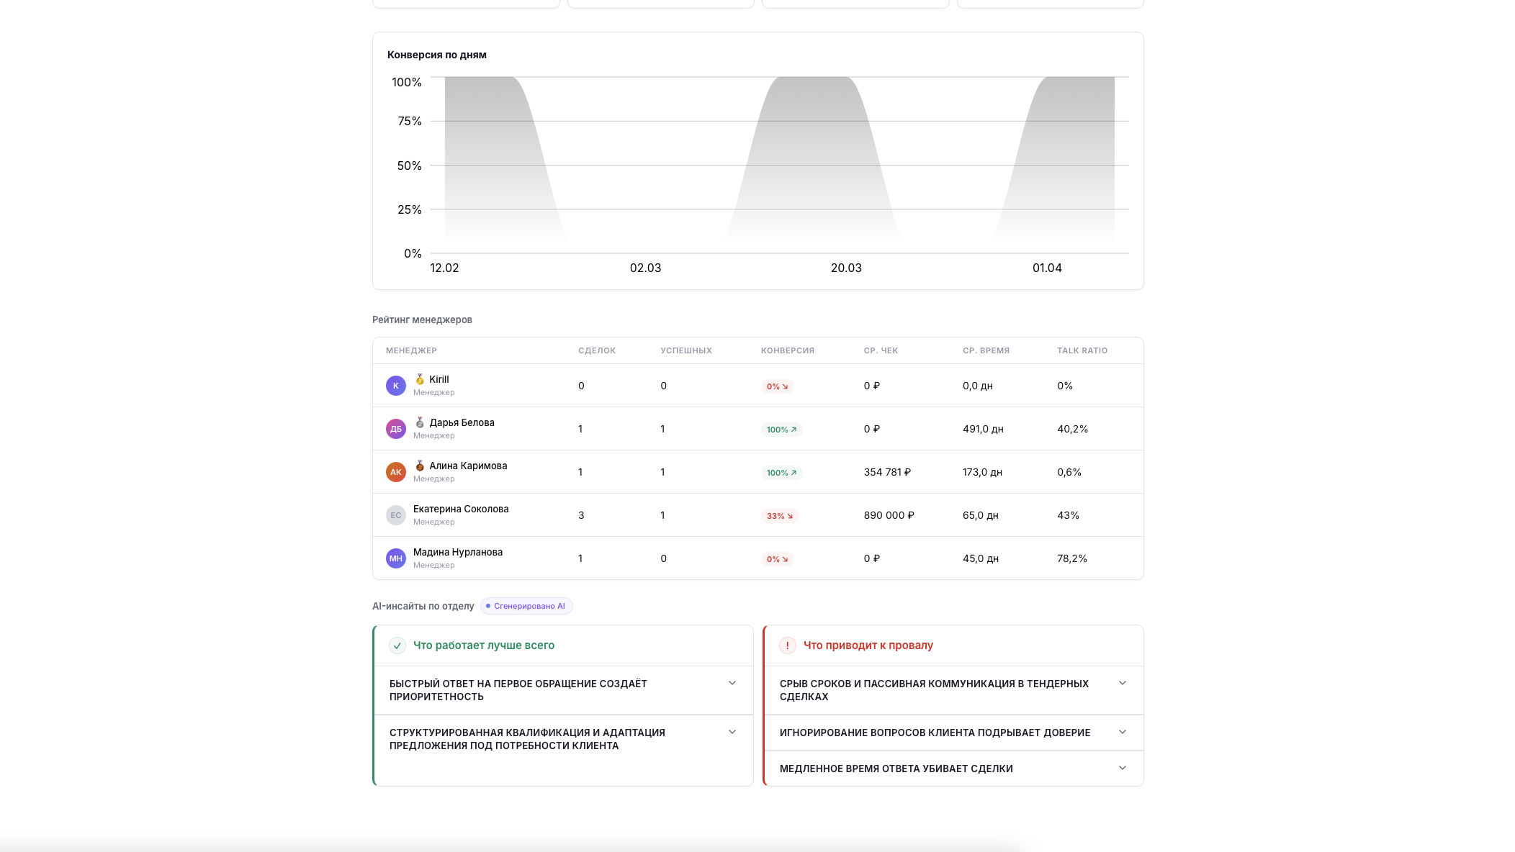Sort table by Конверсия column header

(x=787, y=350)
